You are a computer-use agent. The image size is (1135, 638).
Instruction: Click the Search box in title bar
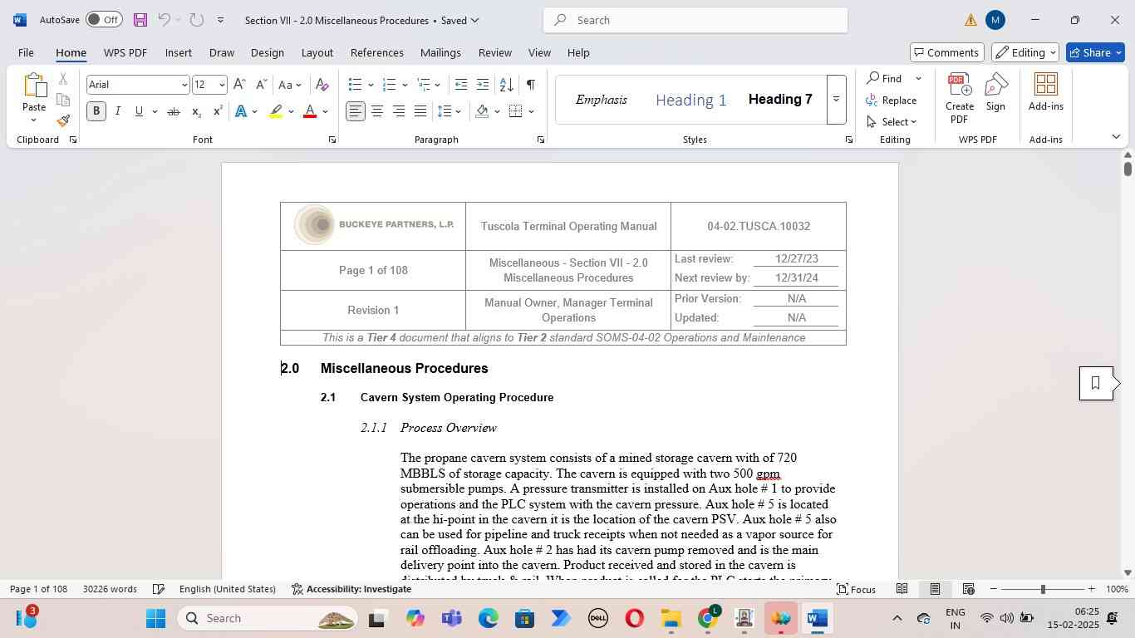[695, 20]
